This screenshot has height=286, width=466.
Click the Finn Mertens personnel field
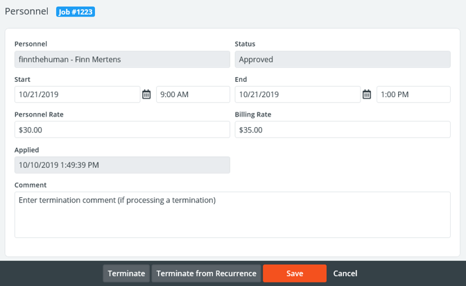click(x=122, y=59)
